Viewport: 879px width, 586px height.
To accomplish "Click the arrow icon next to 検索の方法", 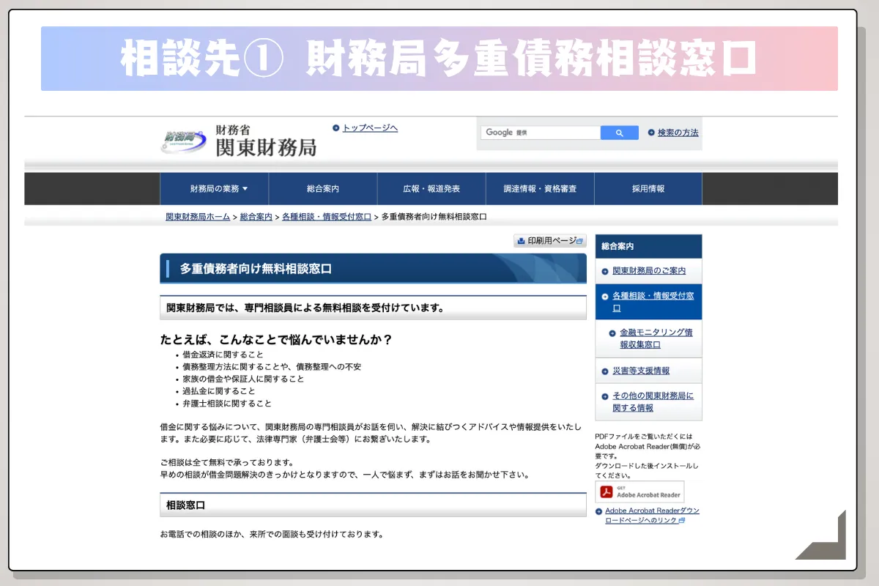I will pyautogui.click(x=653, y=133).
